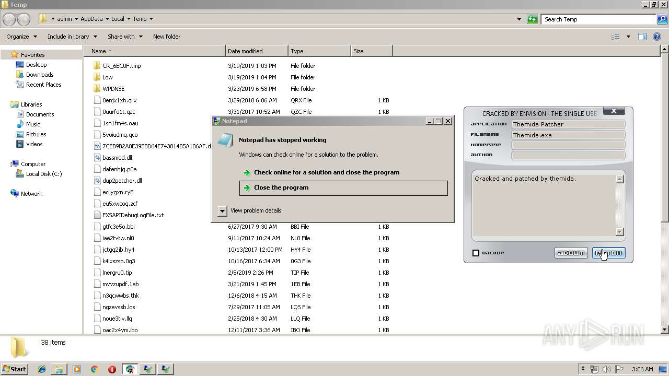This screenshot has height=376, width=669.
Task: Click the search magnifier icon
Action: pyautogui.click(x=662, y=19)
